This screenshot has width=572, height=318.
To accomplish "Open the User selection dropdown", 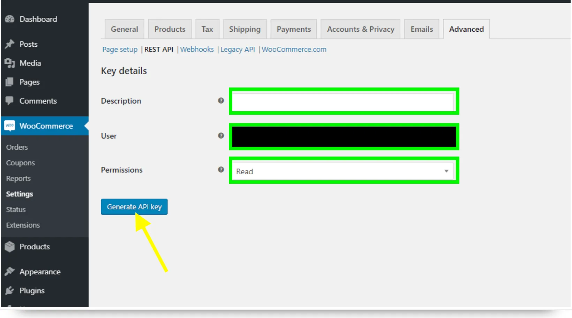I will tap(344, 136).
